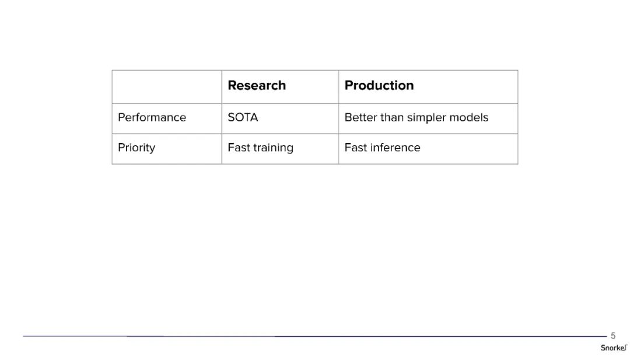
Task: Select the Production column header
Action: 379,86
